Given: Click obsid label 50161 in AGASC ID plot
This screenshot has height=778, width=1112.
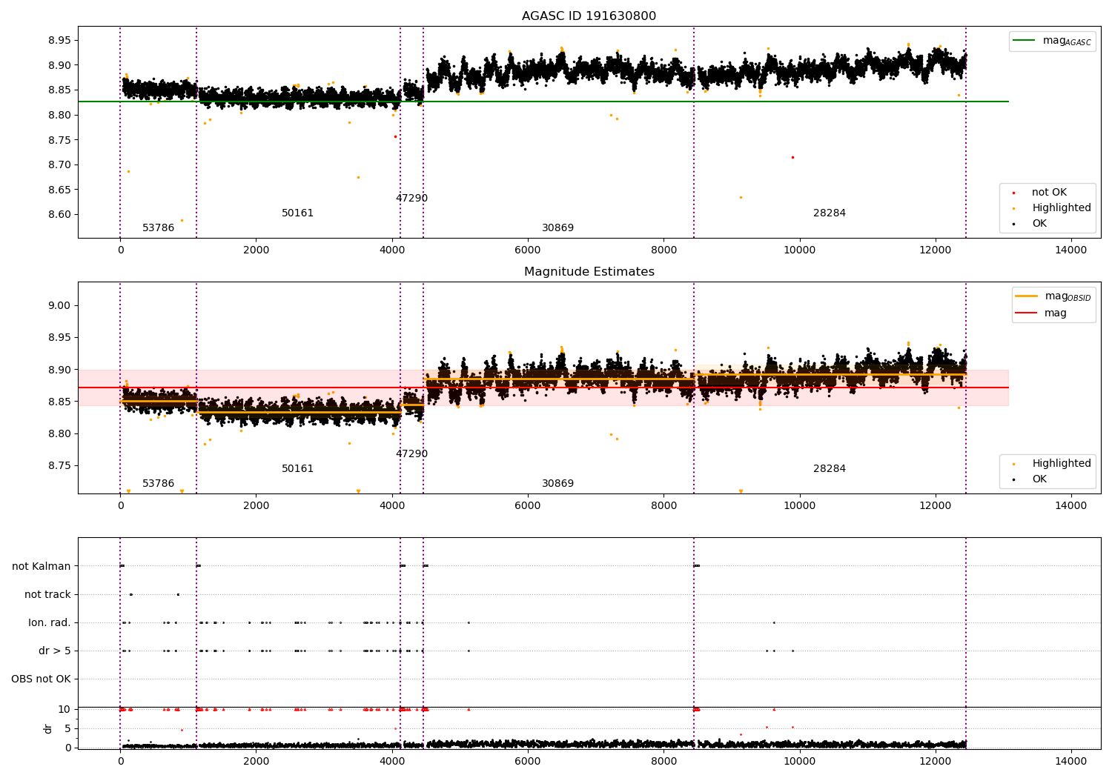Looking at the screenshot, I should click(x=297, y=213).
